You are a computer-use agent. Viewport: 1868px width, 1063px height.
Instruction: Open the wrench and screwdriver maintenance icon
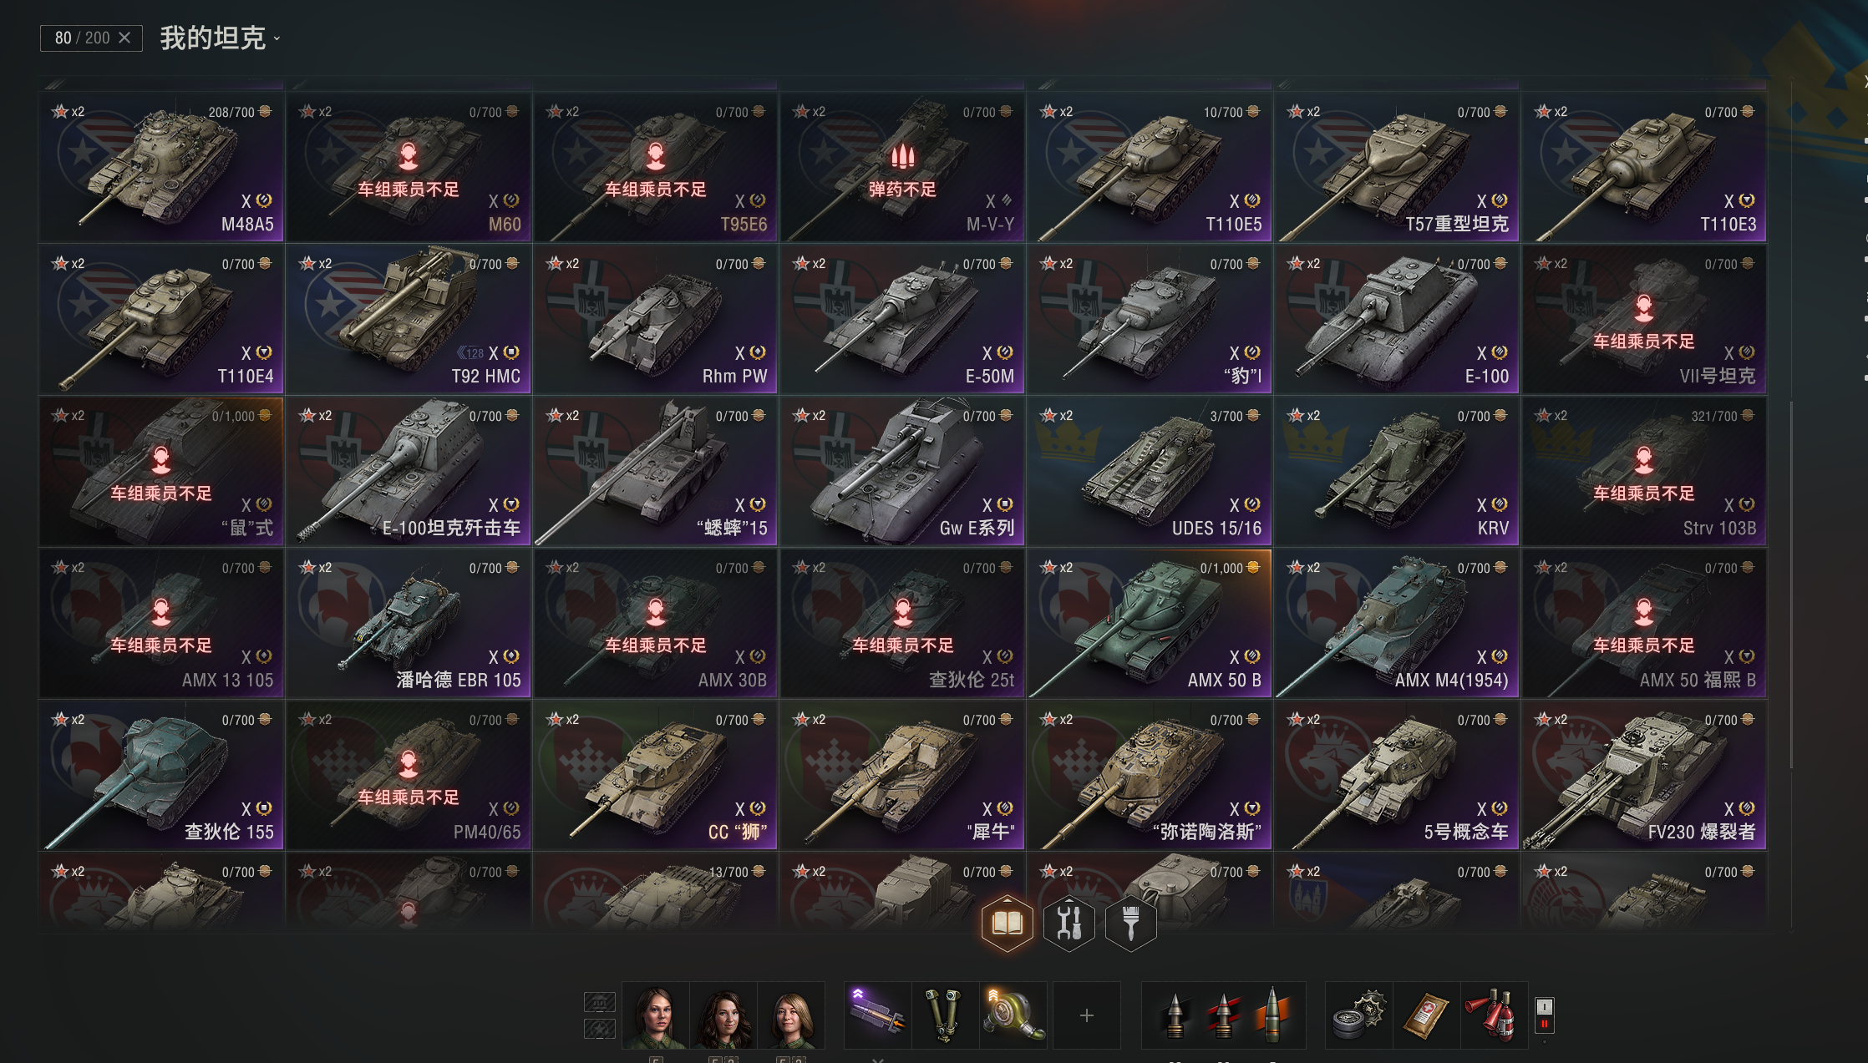coord(1069,924)
